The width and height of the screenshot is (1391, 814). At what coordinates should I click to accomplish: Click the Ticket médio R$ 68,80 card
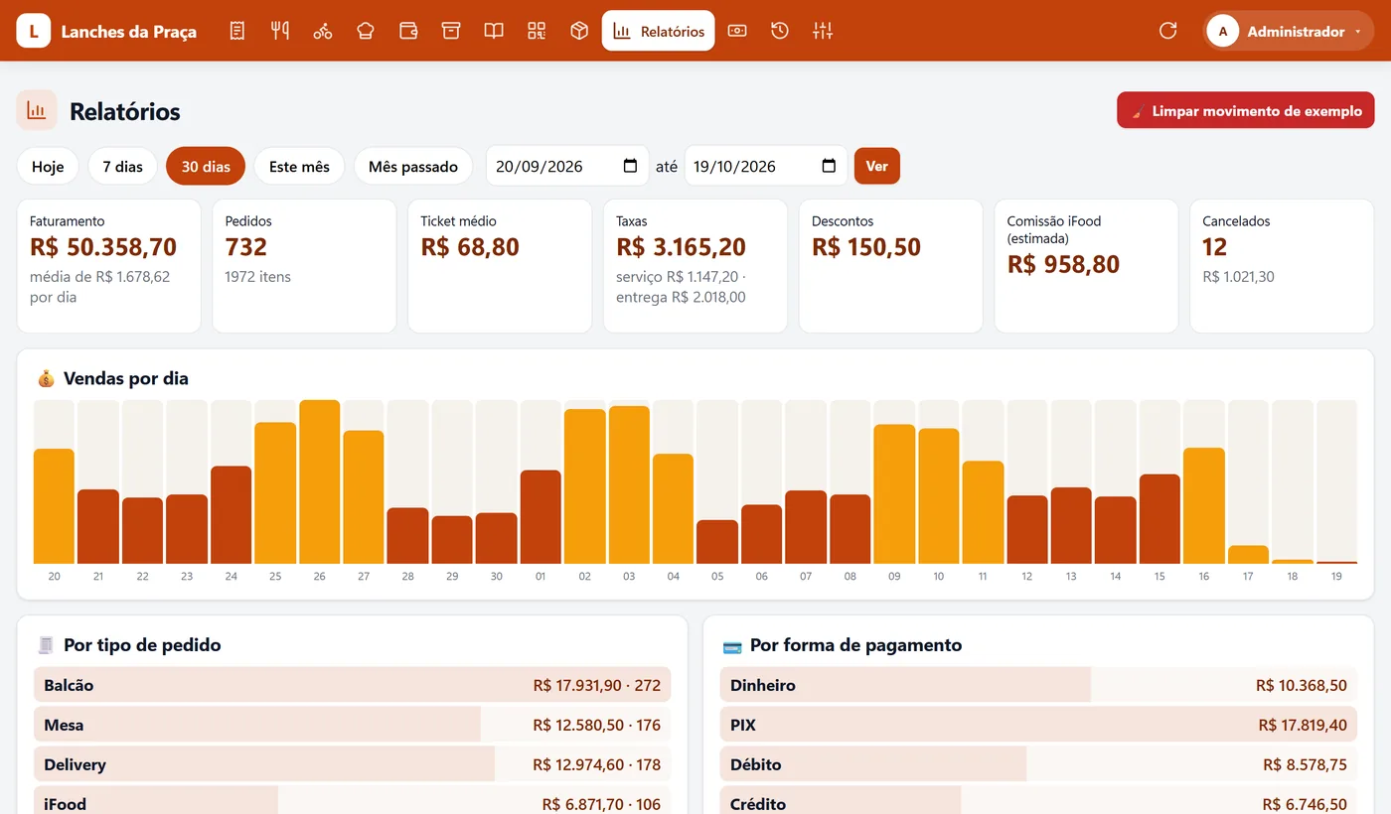[x=500, y=266]
